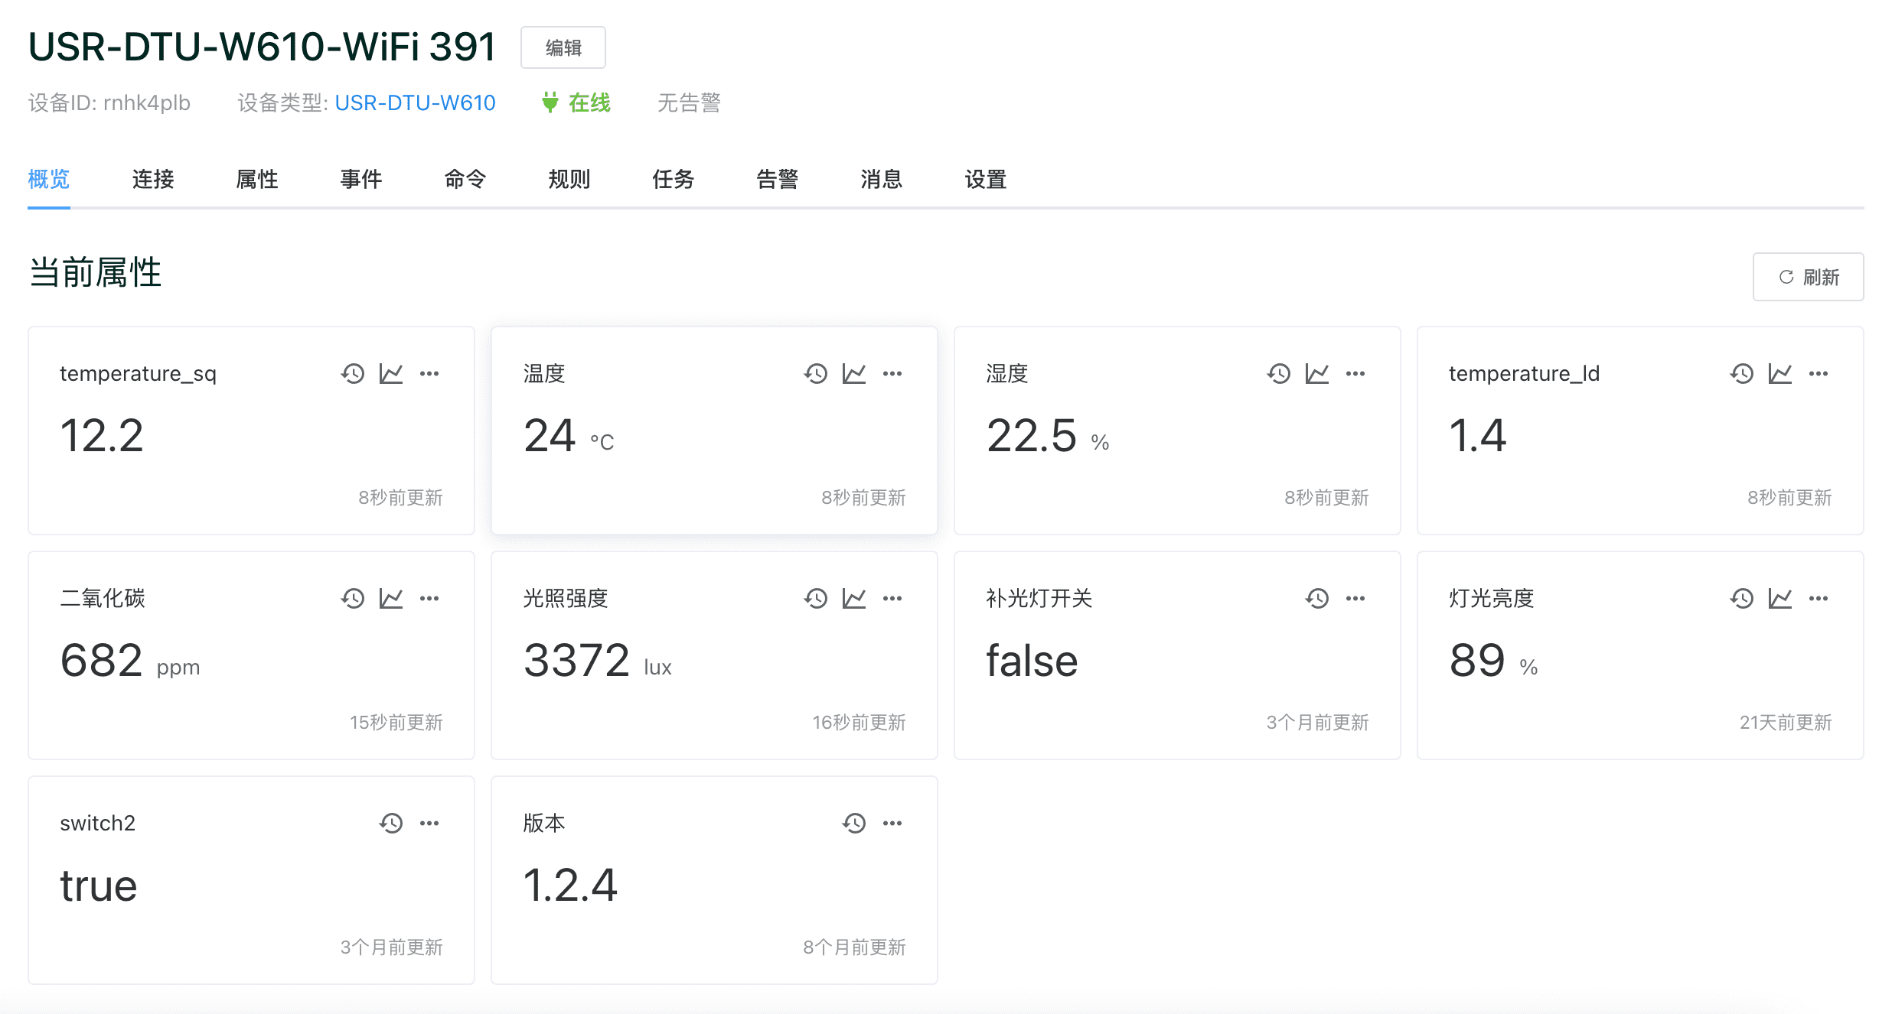Open the 告警 tab
Image resolution: width=1892 pixels, height=1014 pixels.
tap(778, 179)
